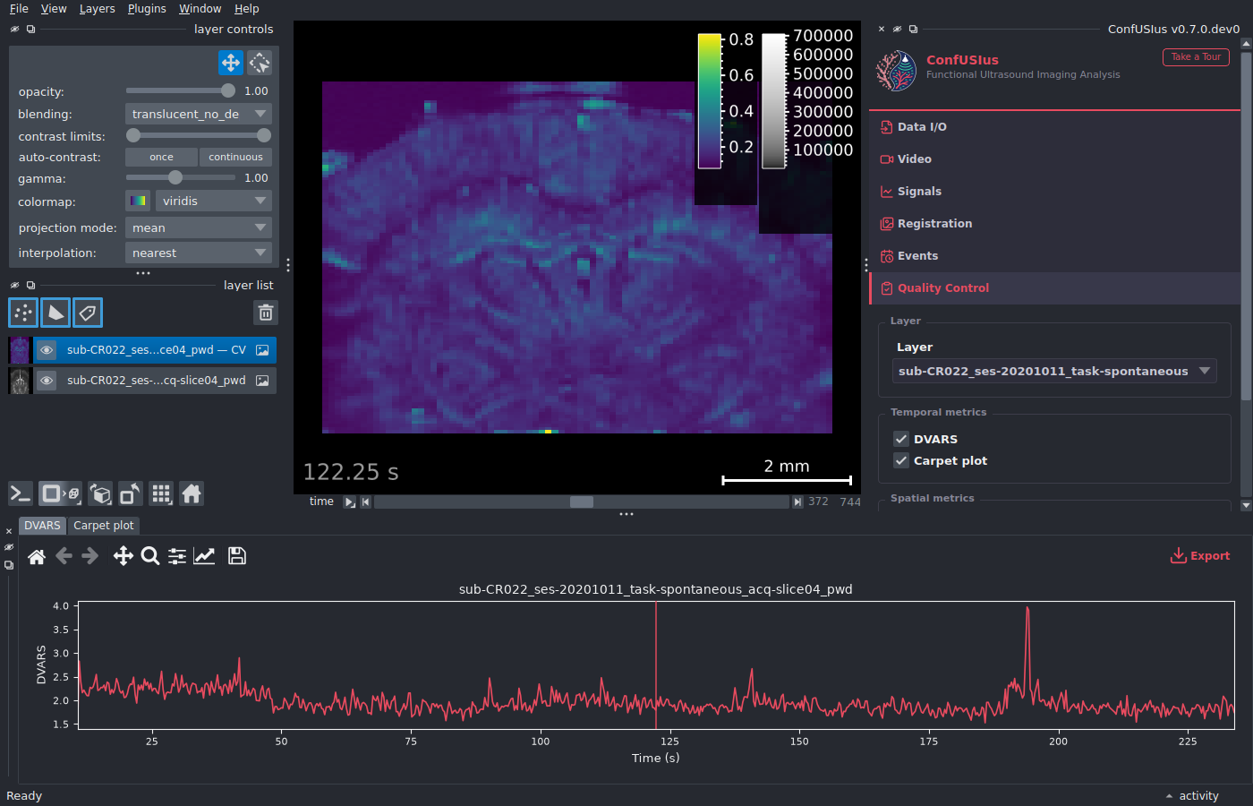
Task: Expand the Signals section
Action: tap(1054, 192)
